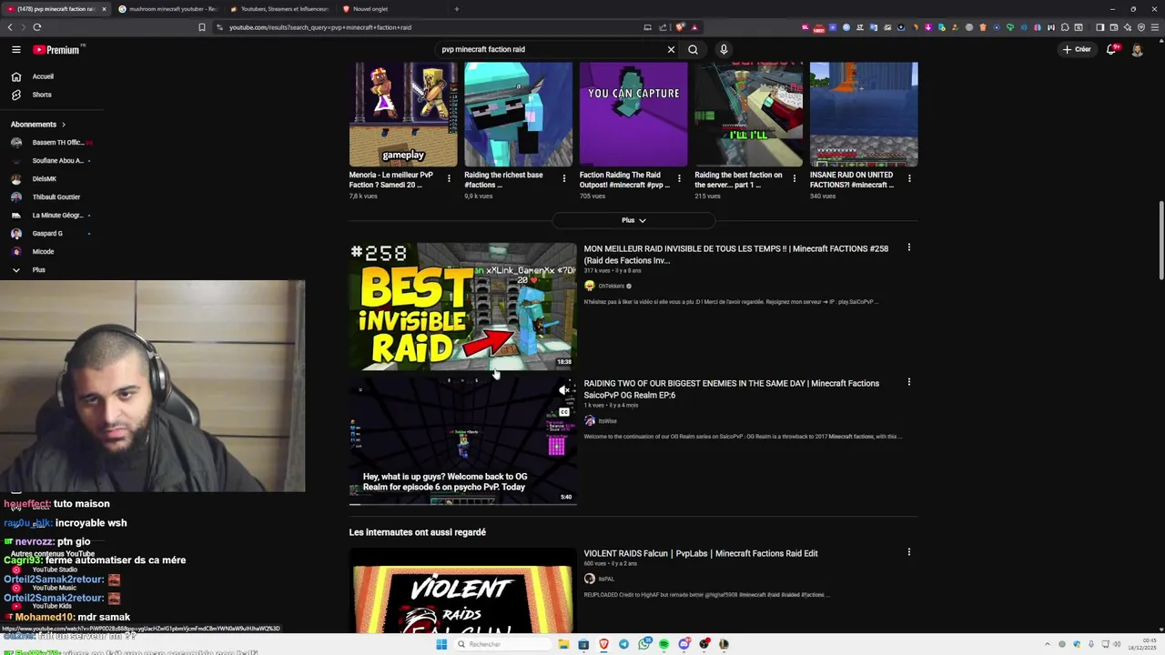The height and width of the screenshot is (655, 1165).
Task: Switch to Youtubers, Streamers et Influenceurs tab
Action: click(x=279, y=9)
